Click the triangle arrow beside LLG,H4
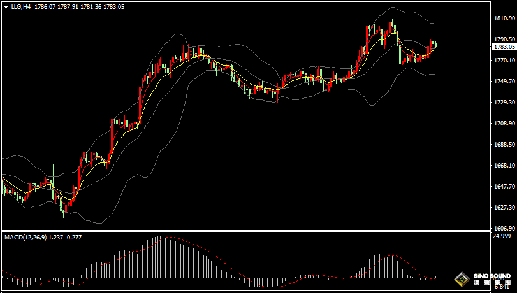 pyautogui.click(x=6, y=7)
